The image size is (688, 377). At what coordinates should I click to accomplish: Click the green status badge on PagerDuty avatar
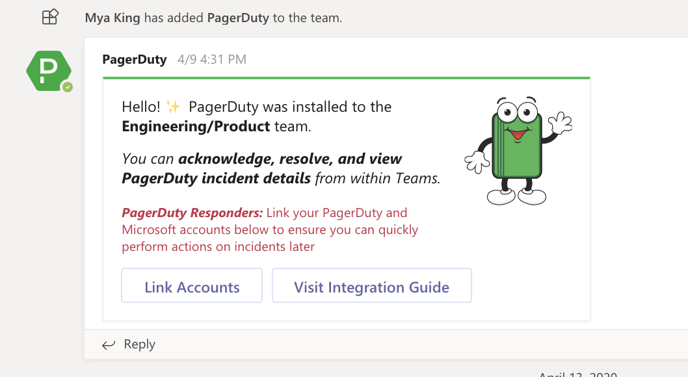pos(67,87)
